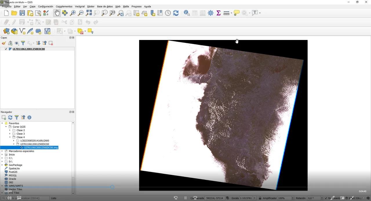The width and height of the screenshot is (371, 201).
Task: Click the Refresh map canvas icon
Action: click(x=176, y=13)
